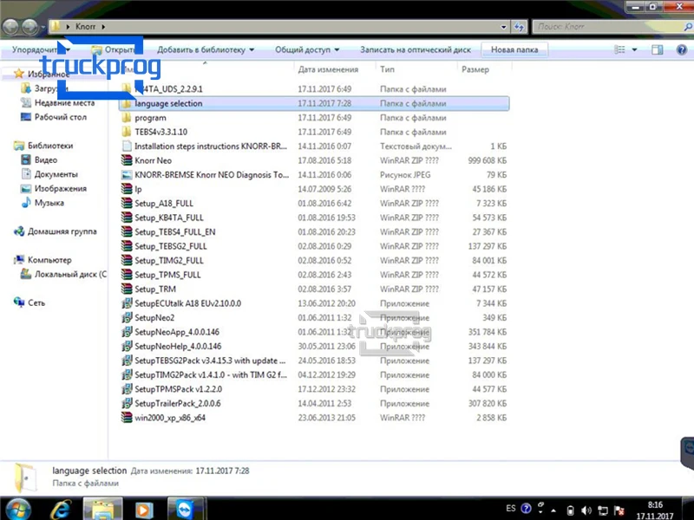Select the Setup_A18_FULL archive icon
Viewport: 694px width, 520px height.
pyautogui.click(x=127, y=204)
